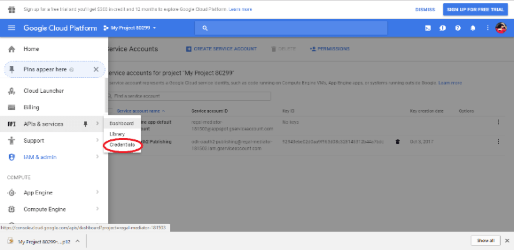The width and height of the screenshot is (514, 250).
Task: Click the App Engine icon
Action: tap(12, 193)
